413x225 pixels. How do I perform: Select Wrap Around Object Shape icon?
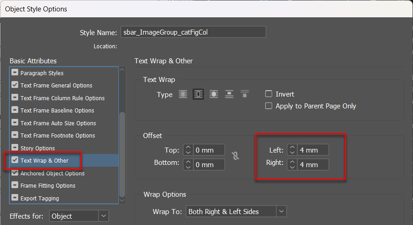(214, 94)
